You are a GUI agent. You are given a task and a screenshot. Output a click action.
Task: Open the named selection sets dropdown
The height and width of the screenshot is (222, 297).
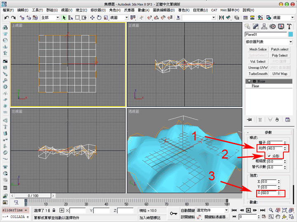point(199,18)
